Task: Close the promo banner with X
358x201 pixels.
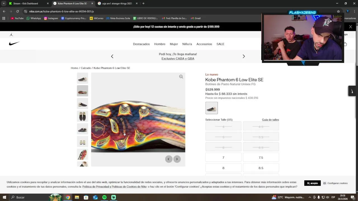Action: pos(350,27)
